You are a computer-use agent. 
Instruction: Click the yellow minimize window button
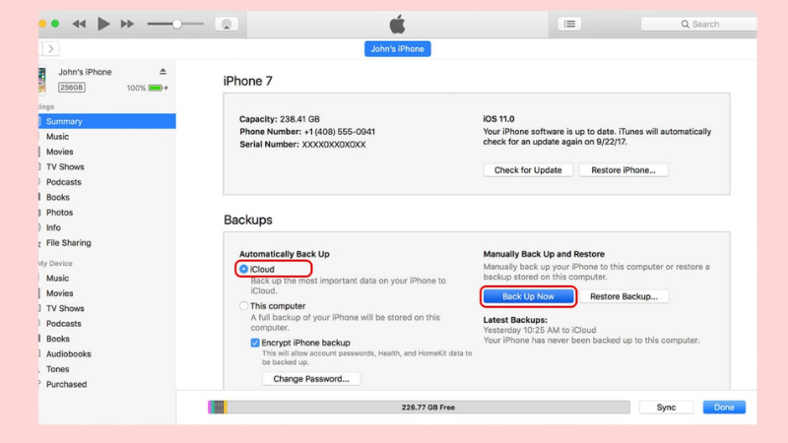[42, 24]
